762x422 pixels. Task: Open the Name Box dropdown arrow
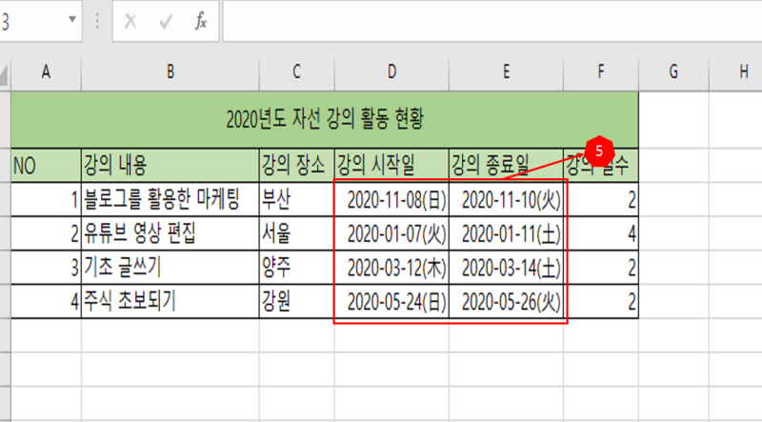tap(72, 20)
